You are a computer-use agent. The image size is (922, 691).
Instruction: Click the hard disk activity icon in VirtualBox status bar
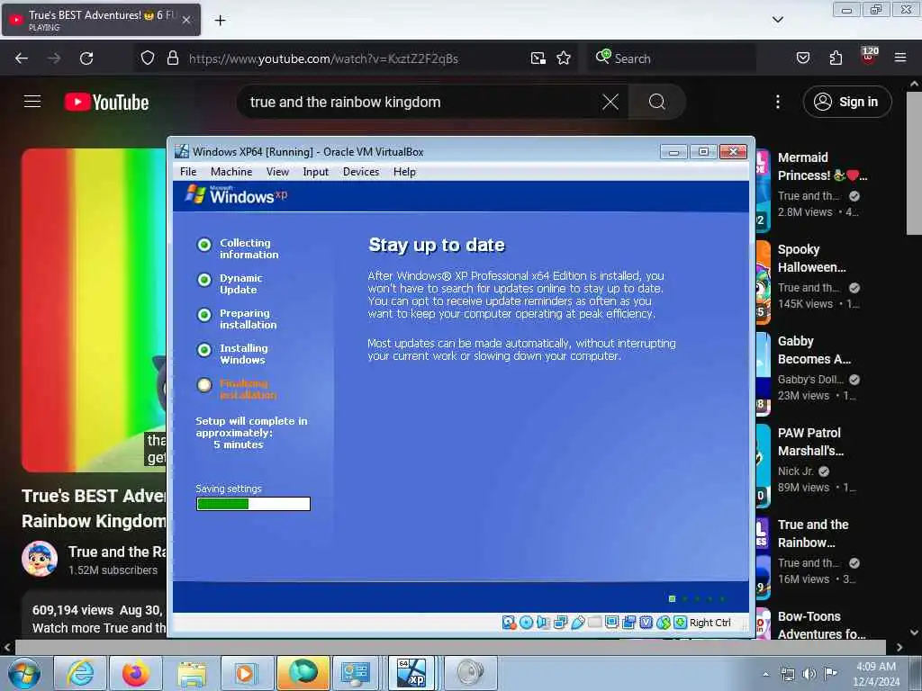coord(510,623)
